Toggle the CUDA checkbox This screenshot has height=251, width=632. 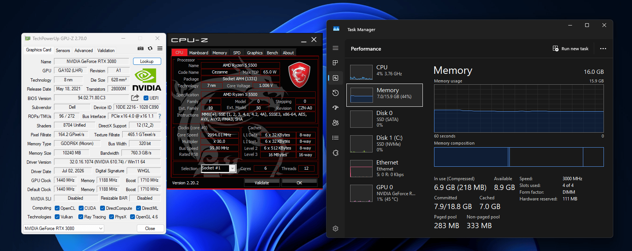[81, 208]
